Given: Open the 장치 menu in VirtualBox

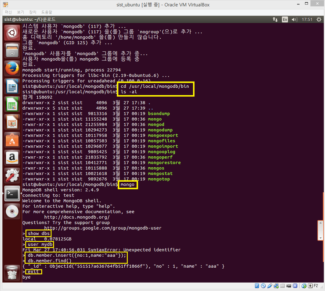Looking at the screenshot, I should tap(33, 12).
